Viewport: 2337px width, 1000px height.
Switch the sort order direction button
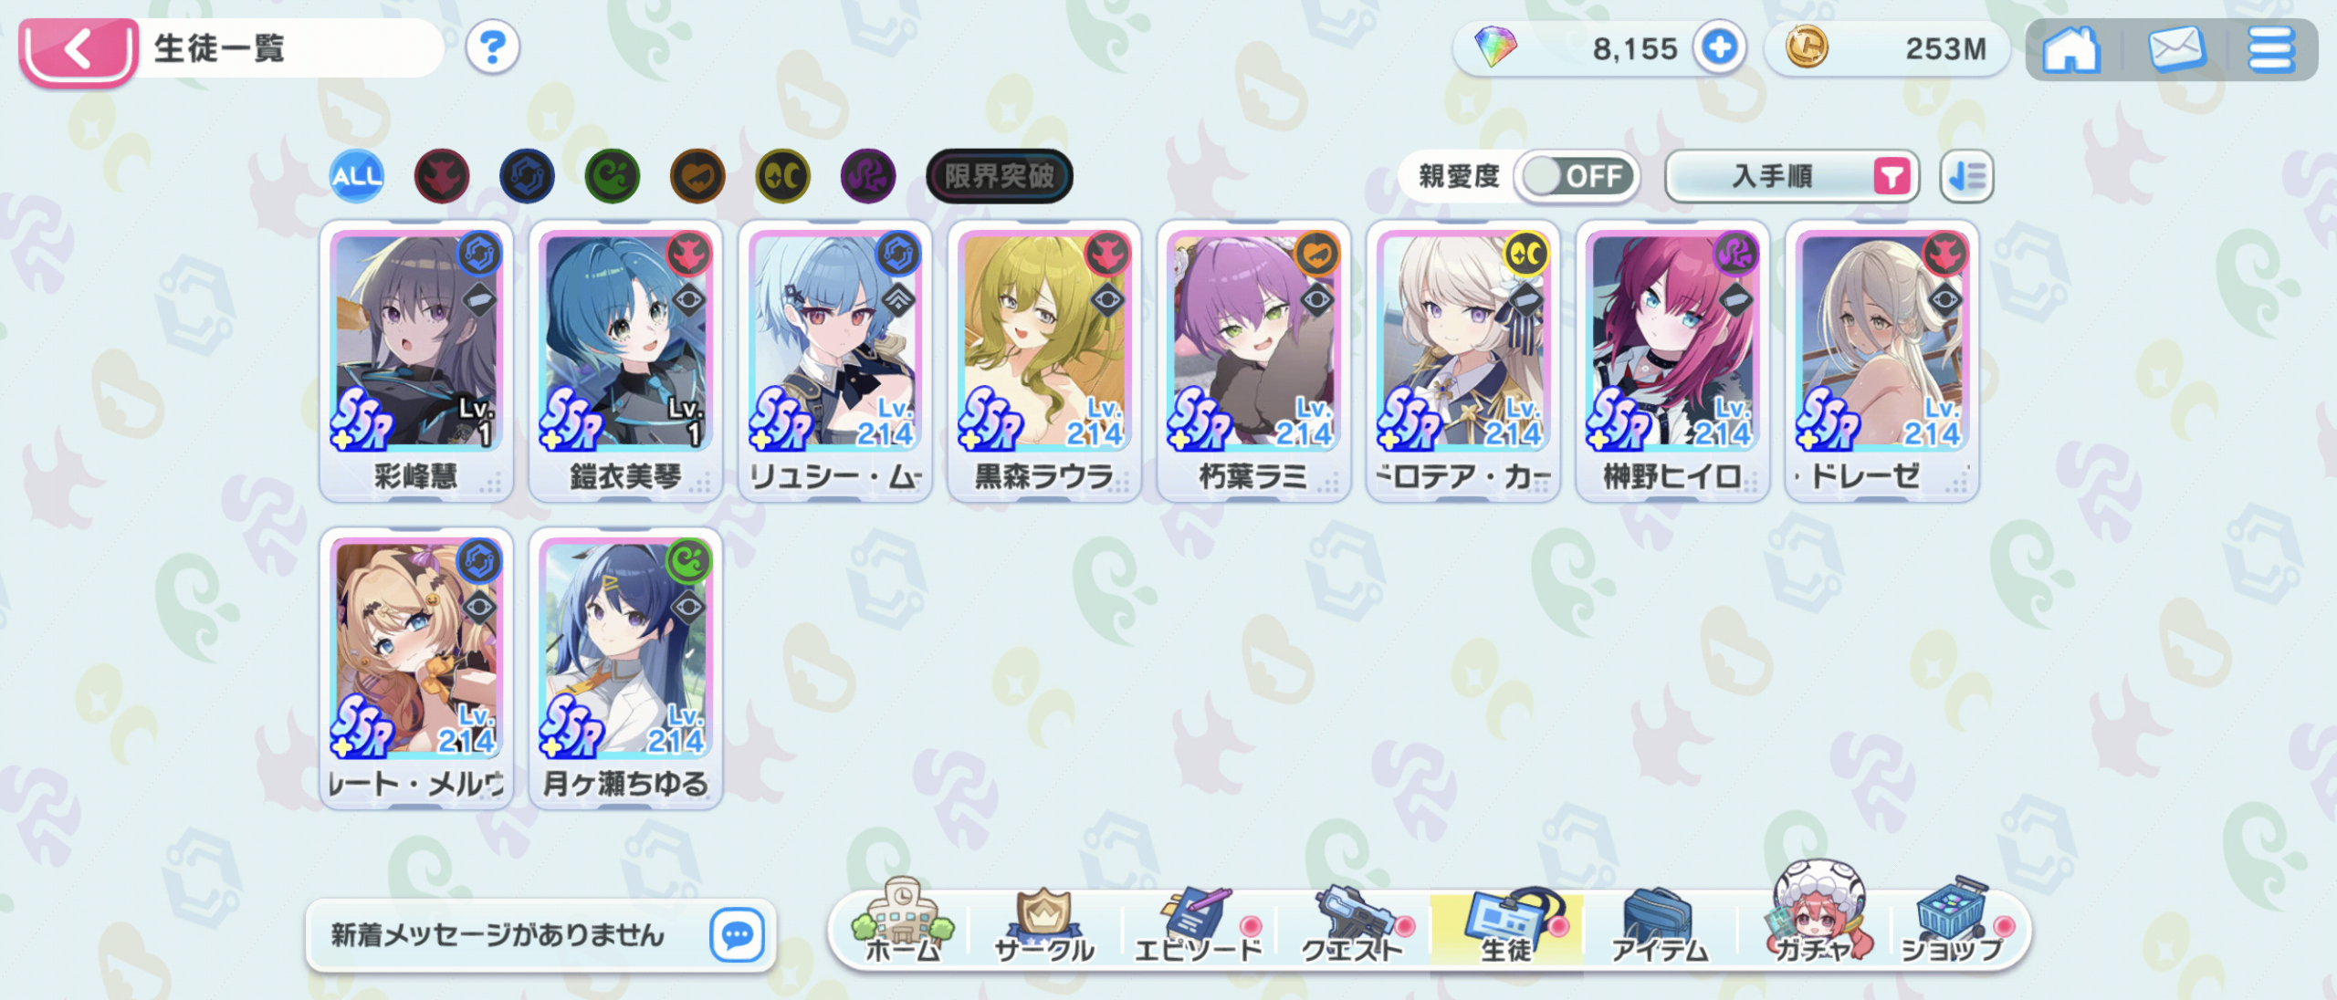tap(1967, 176)
